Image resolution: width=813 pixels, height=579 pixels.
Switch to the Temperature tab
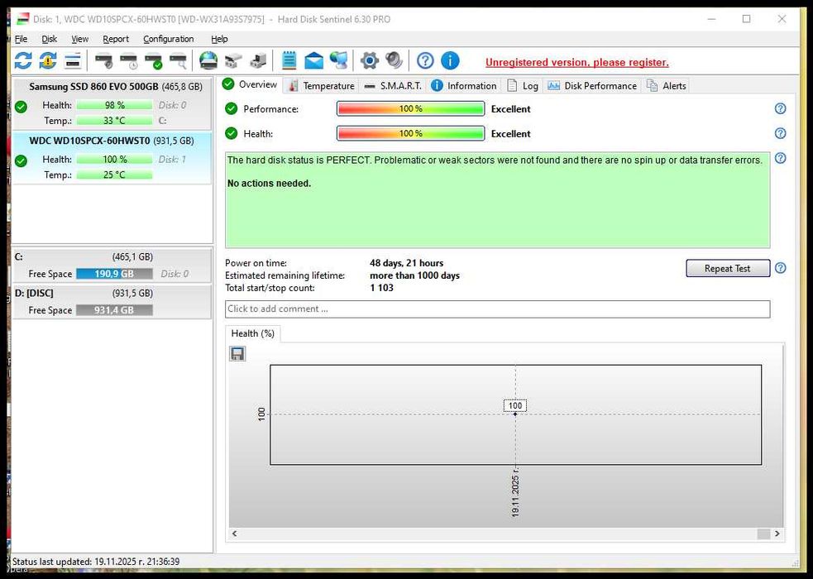(x=321, y=86)
